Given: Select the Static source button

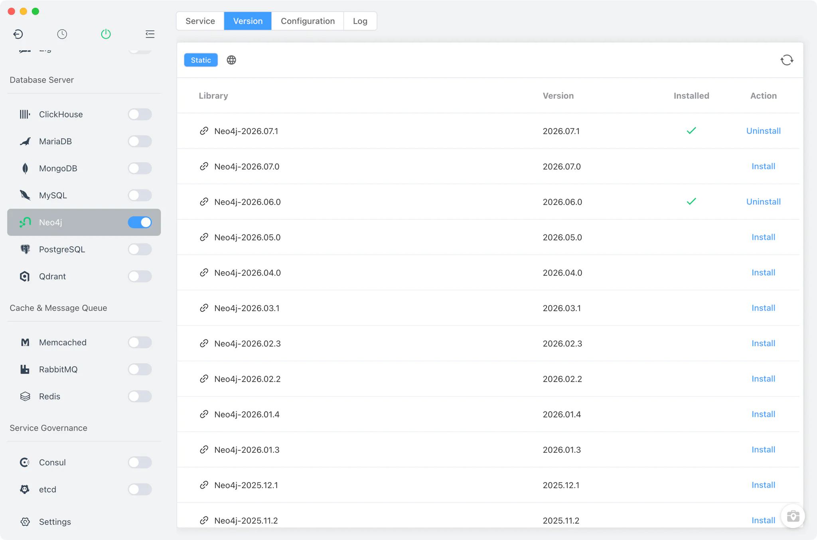Looking at the screenshot, I should (x=201, y=60).
